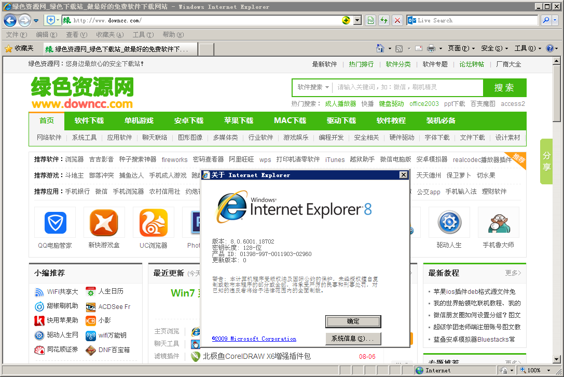Open the 手机鲁大师 app icon

click(498, 222)
